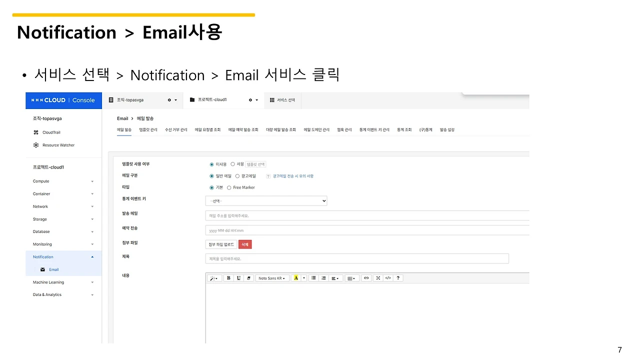
Task: Expand the Storage menu section
Action: point(63,219)
